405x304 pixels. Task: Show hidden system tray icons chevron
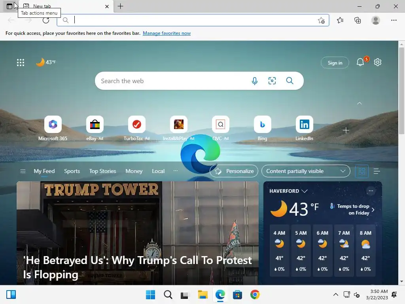click(335, 294)
